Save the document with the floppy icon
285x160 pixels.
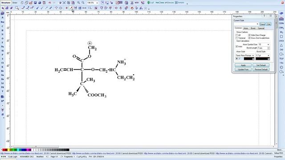click(35, 3)
